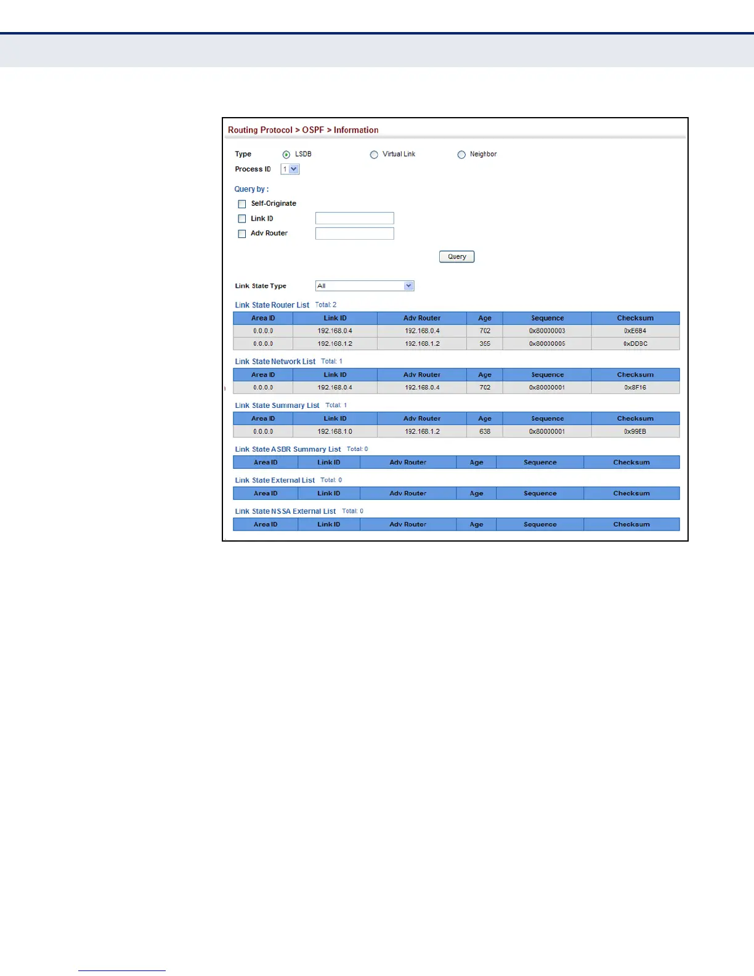This screenshot has width=754, height=976.
Task: Click Adv Router header in External List
Action: [408, 494]
